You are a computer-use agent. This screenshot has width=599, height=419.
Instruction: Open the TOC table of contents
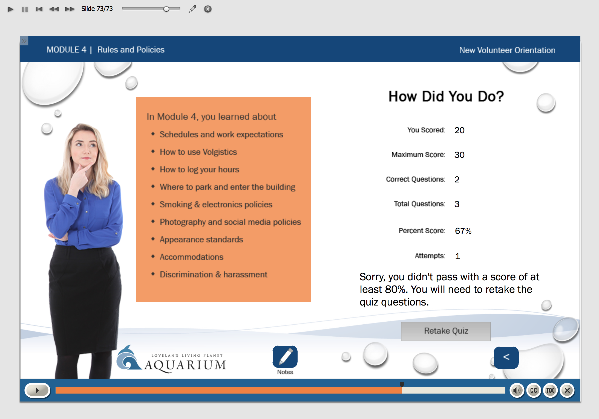click(x=550, y=390)
